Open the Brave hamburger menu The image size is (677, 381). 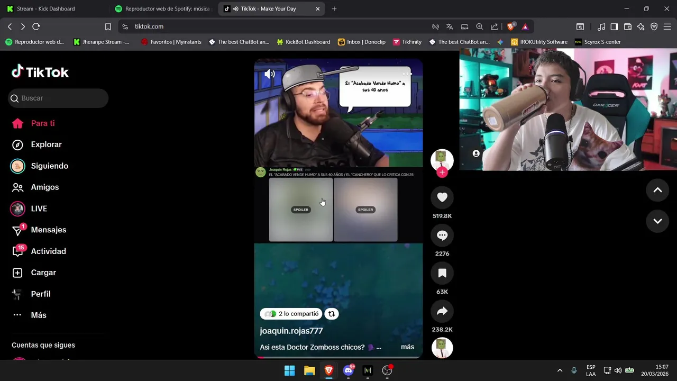click(667, 26)
